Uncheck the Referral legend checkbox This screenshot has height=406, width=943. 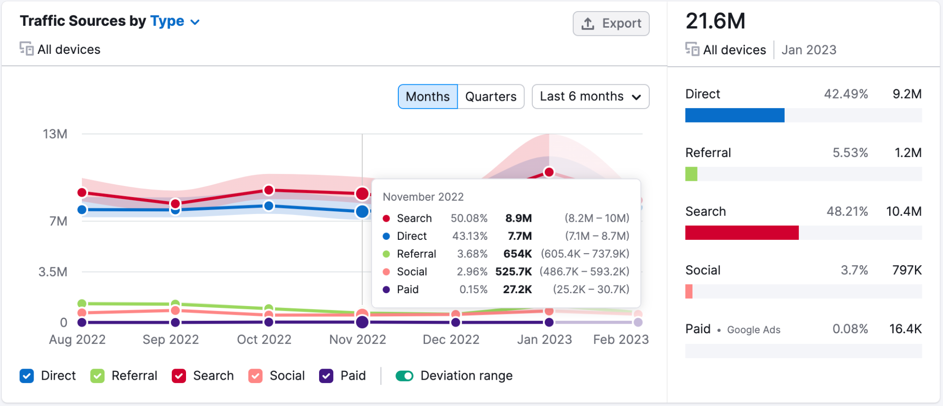click(97, 376)
